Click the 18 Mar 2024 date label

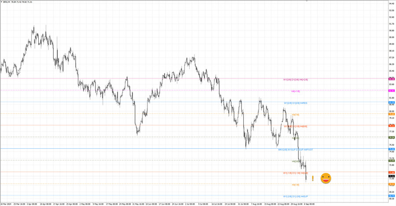pos(6,204)
